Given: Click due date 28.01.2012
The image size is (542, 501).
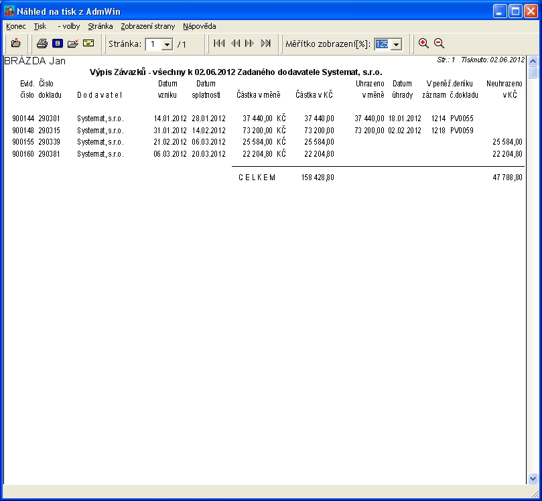Looking at the screenshot, I should click(x=209, y=119).
